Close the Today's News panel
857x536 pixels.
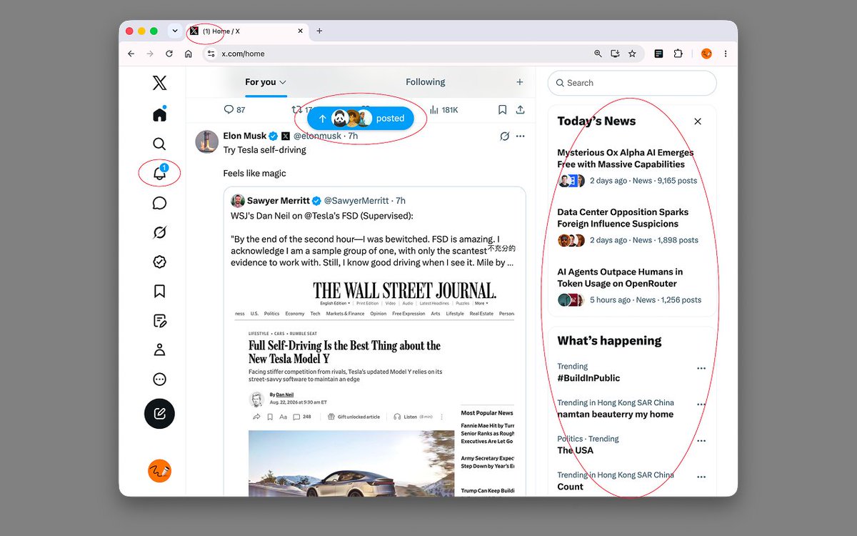tap(698, 121)
